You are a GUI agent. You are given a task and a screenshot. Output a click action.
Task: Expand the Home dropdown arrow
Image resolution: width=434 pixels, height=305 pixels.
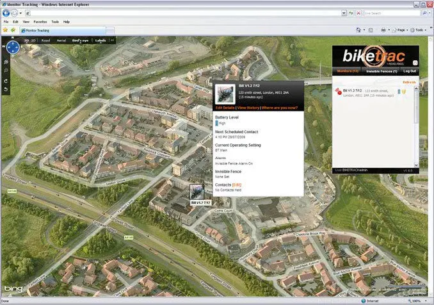364,30
